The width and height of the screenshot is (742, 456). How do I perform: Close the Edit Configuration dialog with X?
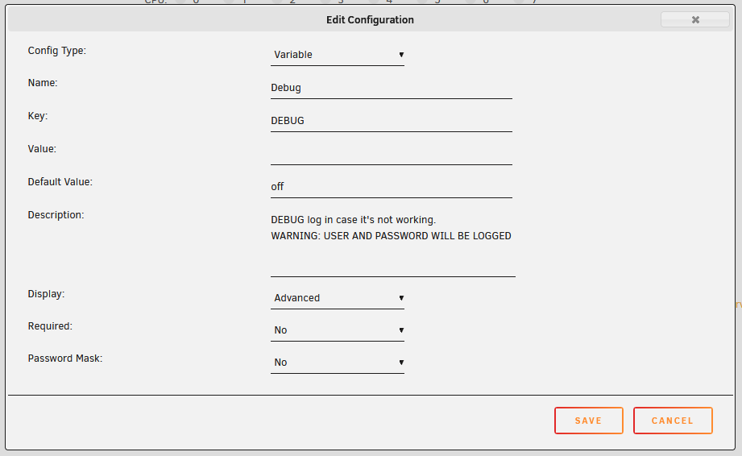coord(695,19)
